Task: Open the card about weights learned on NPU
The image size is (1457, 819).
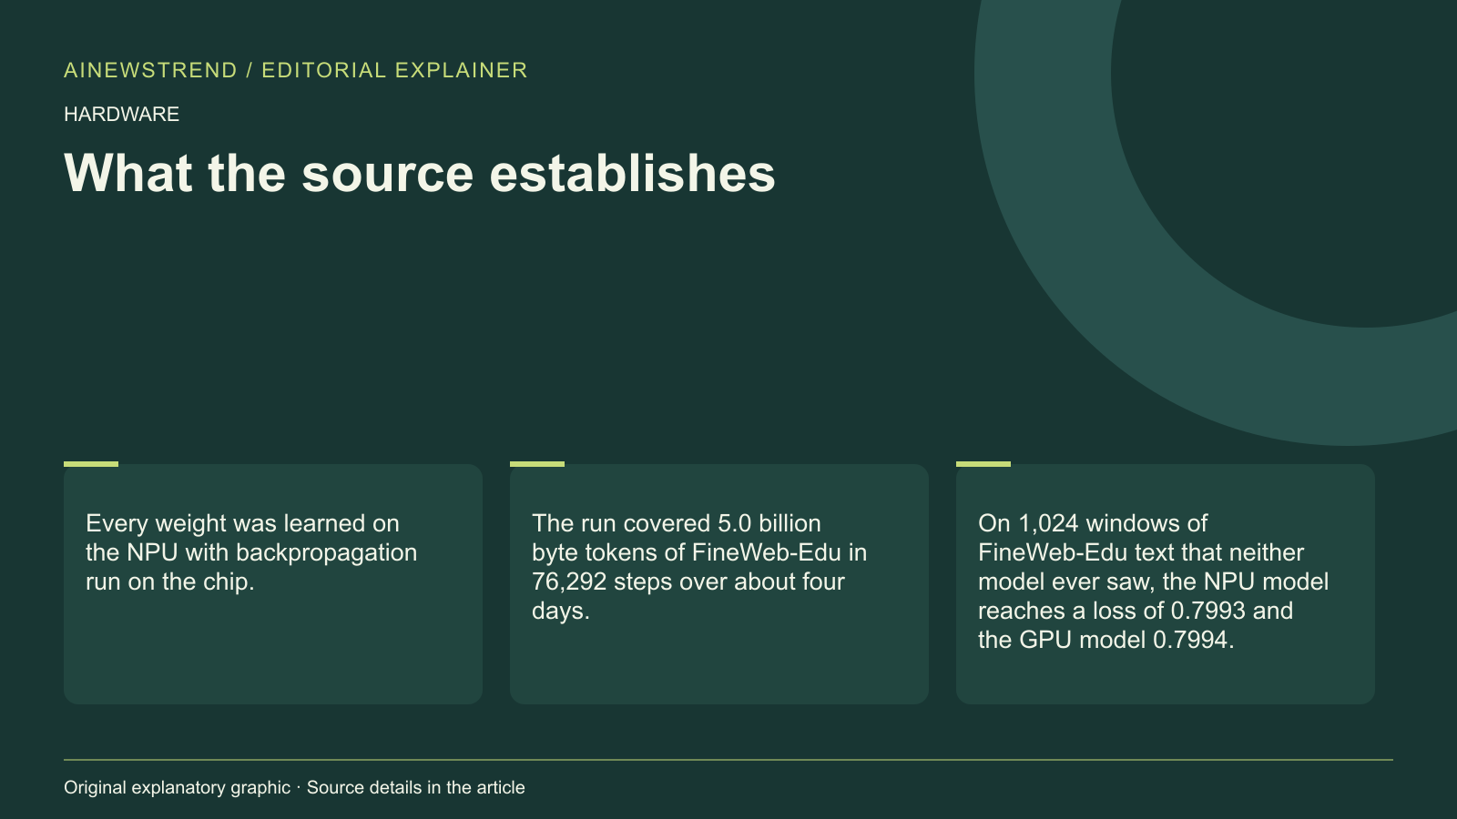Action: coord(273,583)
